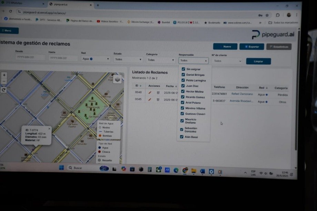Open the saved passwords key icon
This screenshot has width=317, height=211.
pos(260,15)
